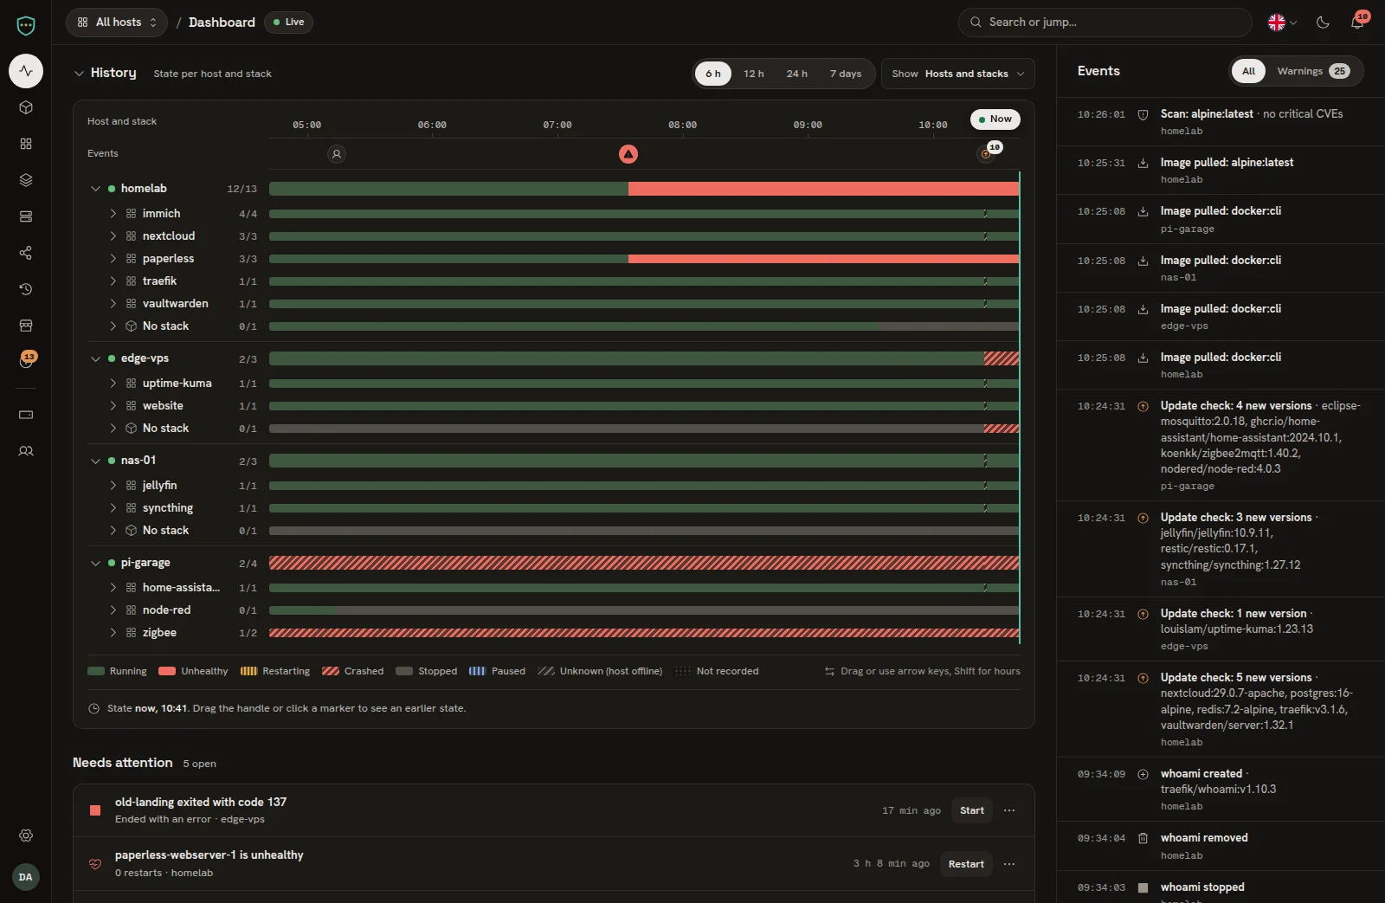The width and height of the screenshot is (1385, 903).
Task: Collapse the homelab host group
Action: point(95,189)
